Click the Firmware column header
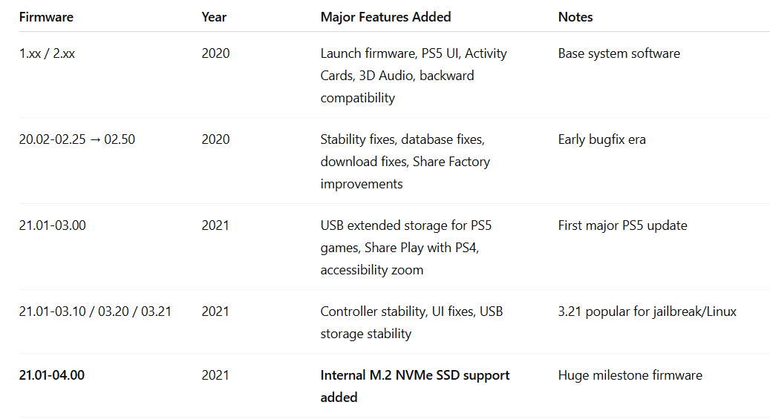This screenshot has width=770, height=419. click(x=46, y=17)
